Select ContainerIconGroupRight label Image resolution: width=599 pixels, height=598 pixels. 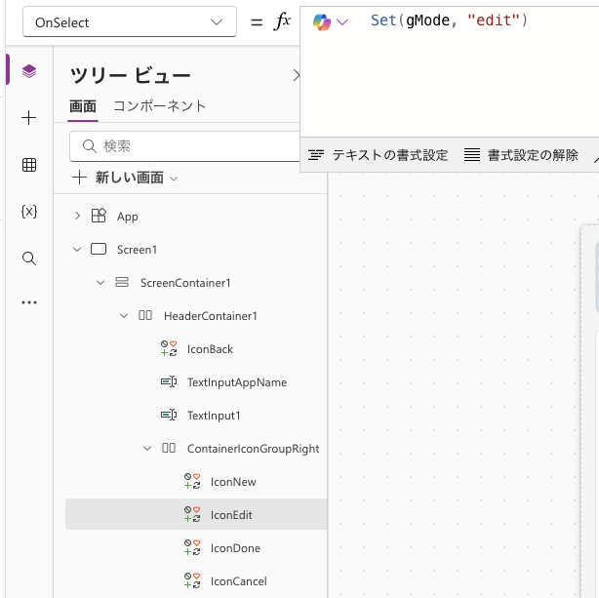click(253, 449)
